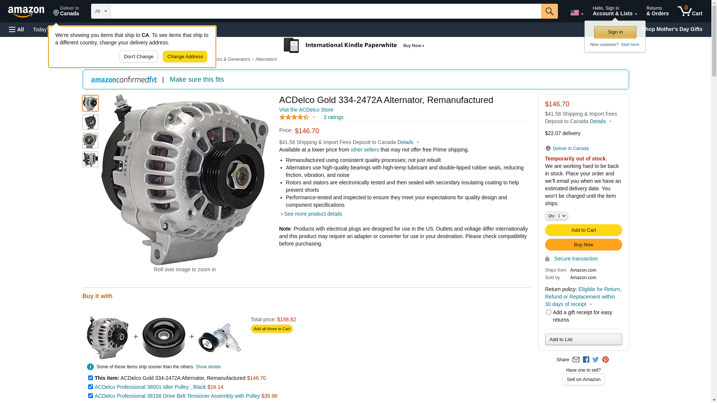Open the Qty quantity dropdown

click(x=556, y=216)
